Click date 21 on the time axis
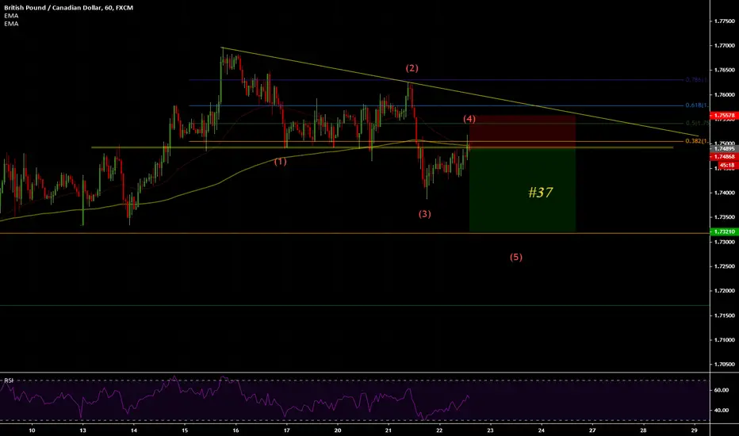This screenshot has width=739, height=436. (389, 430)
